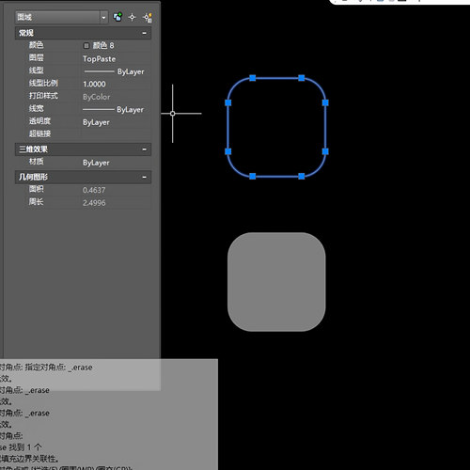Click the 颜色 8 color swatch
The width and height of the screenshot is (470, 470).
tap(86, 46)
